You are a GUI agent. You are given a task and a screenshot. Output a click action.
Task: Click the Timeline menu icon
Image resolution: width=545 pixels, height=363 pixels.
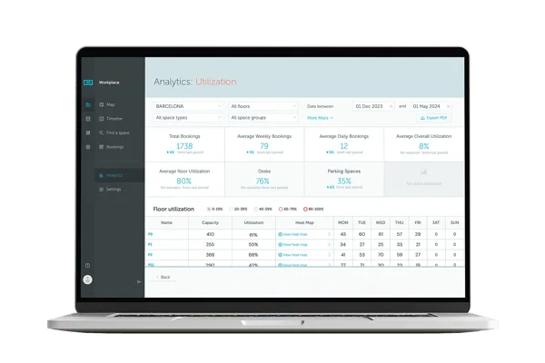[x=102, y=119]
